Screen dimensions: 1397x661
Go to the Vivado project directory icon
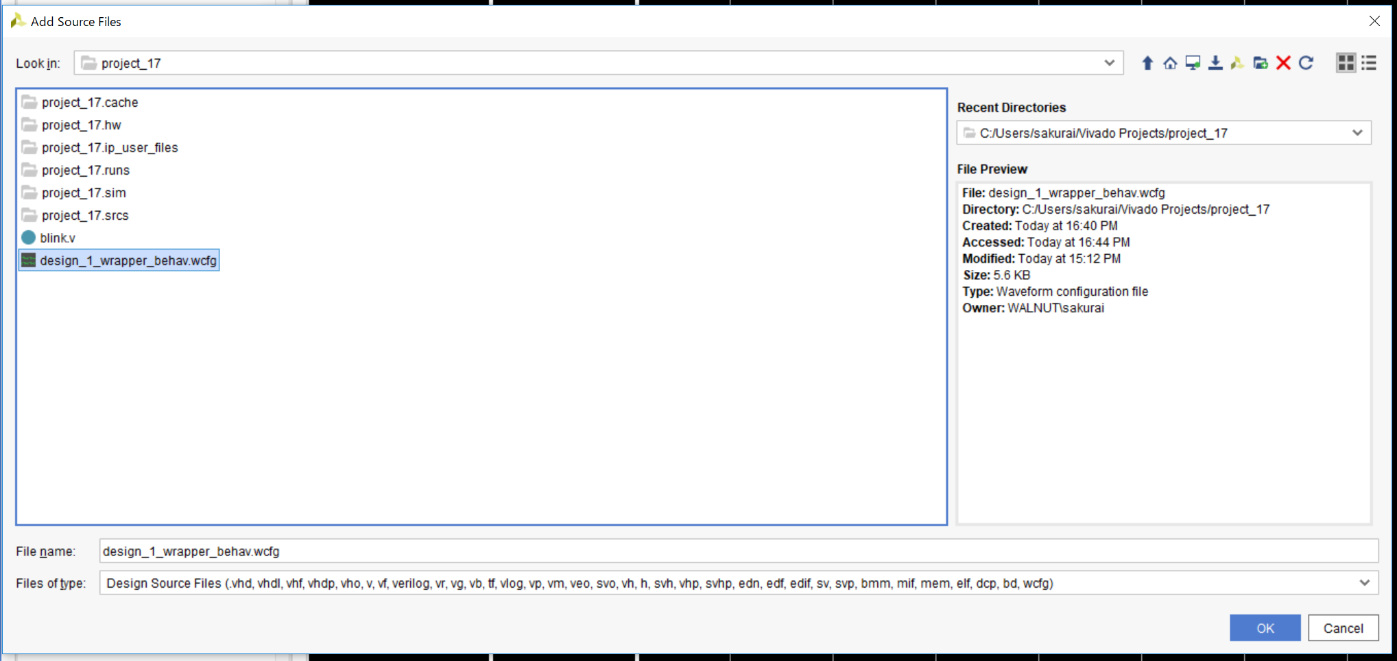point(1237,63)
